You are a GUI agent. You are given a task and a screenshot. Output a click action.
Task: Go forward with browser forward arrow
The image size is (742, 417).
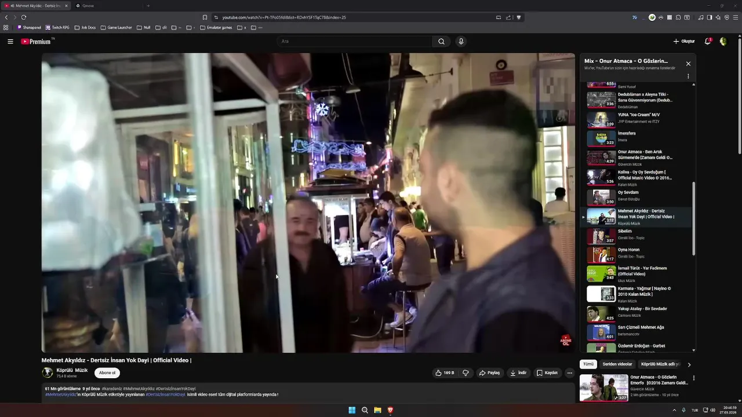[15, 17]
